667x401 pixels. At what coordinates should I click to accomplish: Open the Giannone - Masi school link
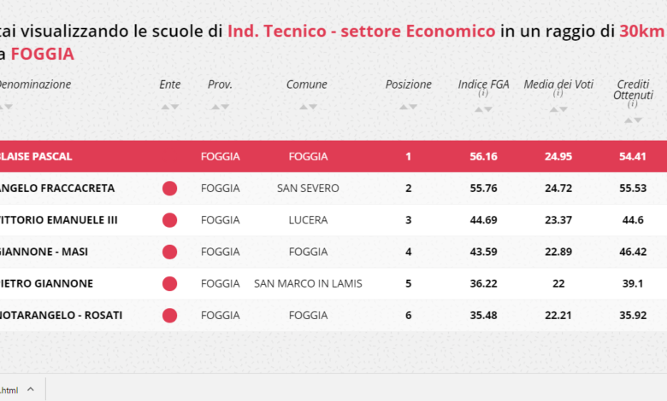pyautogui.click(x=44, y=252)
